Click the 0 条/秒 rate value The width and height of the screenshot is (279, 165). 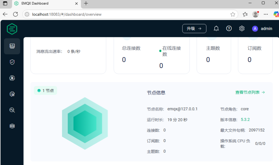(x=74, y=52)
